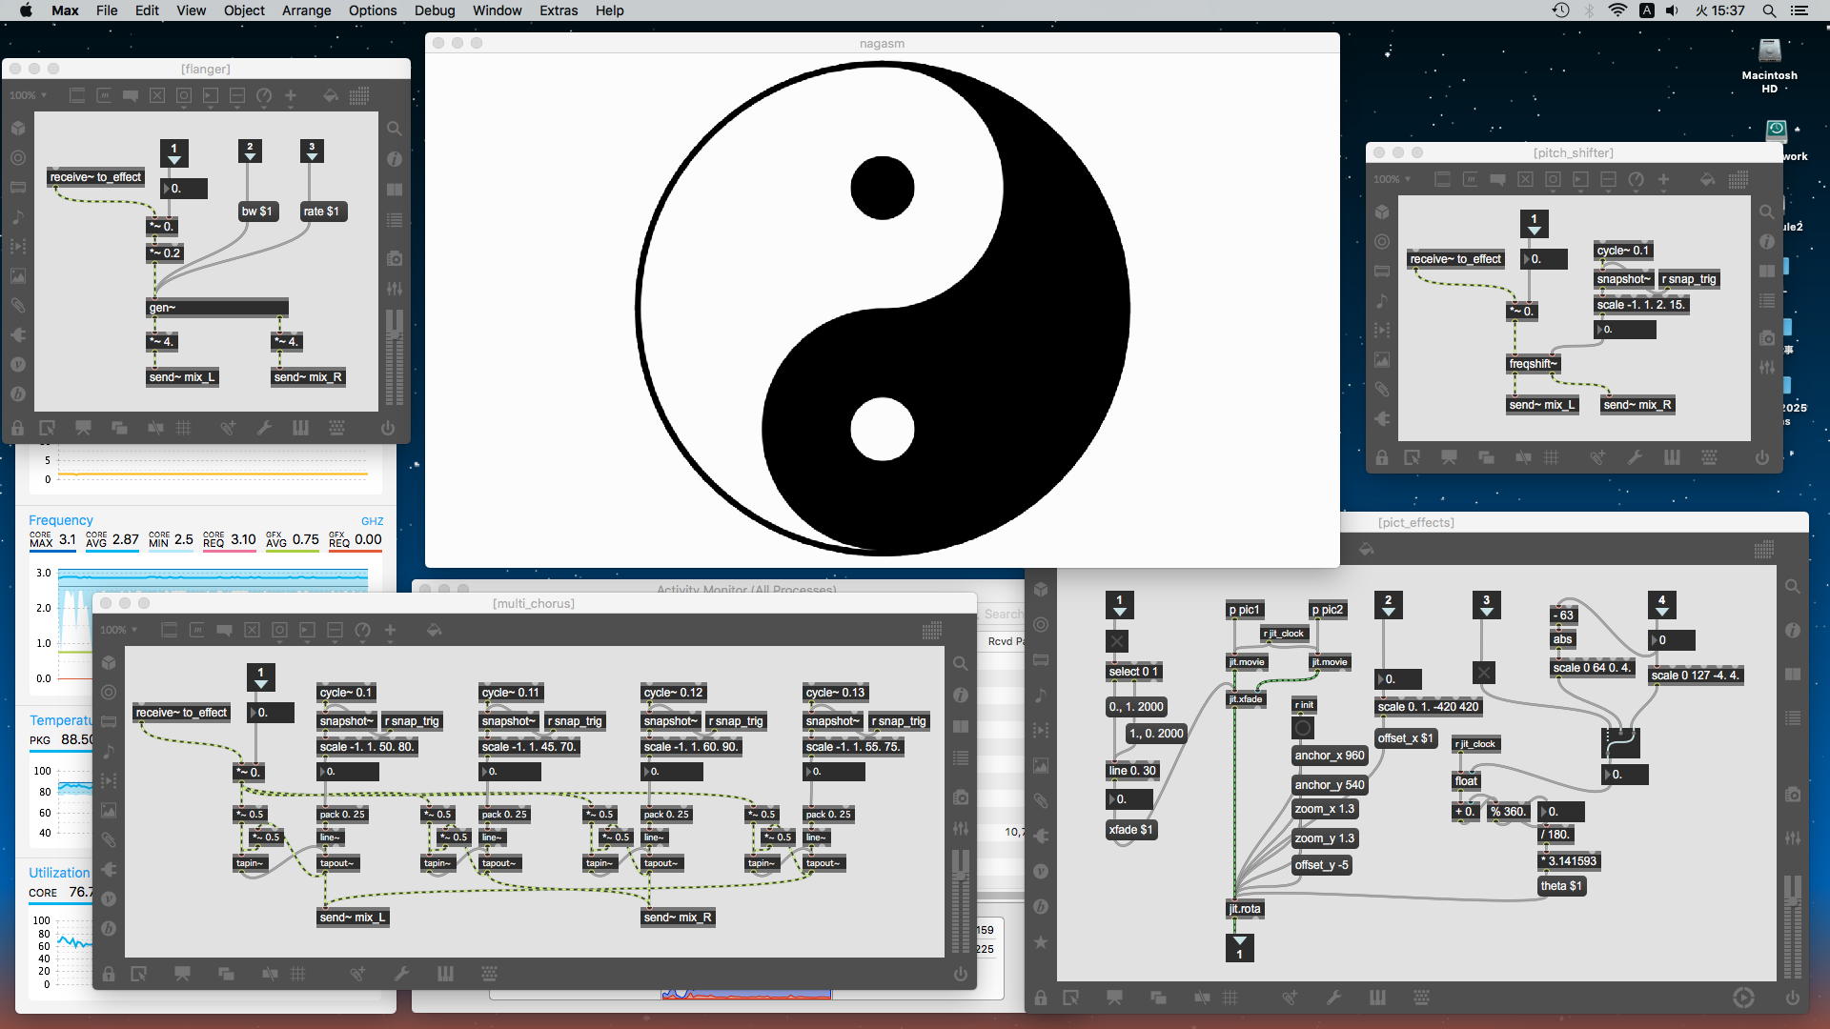Click the bang button below r init
This screenshot has width=1830, height=1029.
click(1303, 728)
